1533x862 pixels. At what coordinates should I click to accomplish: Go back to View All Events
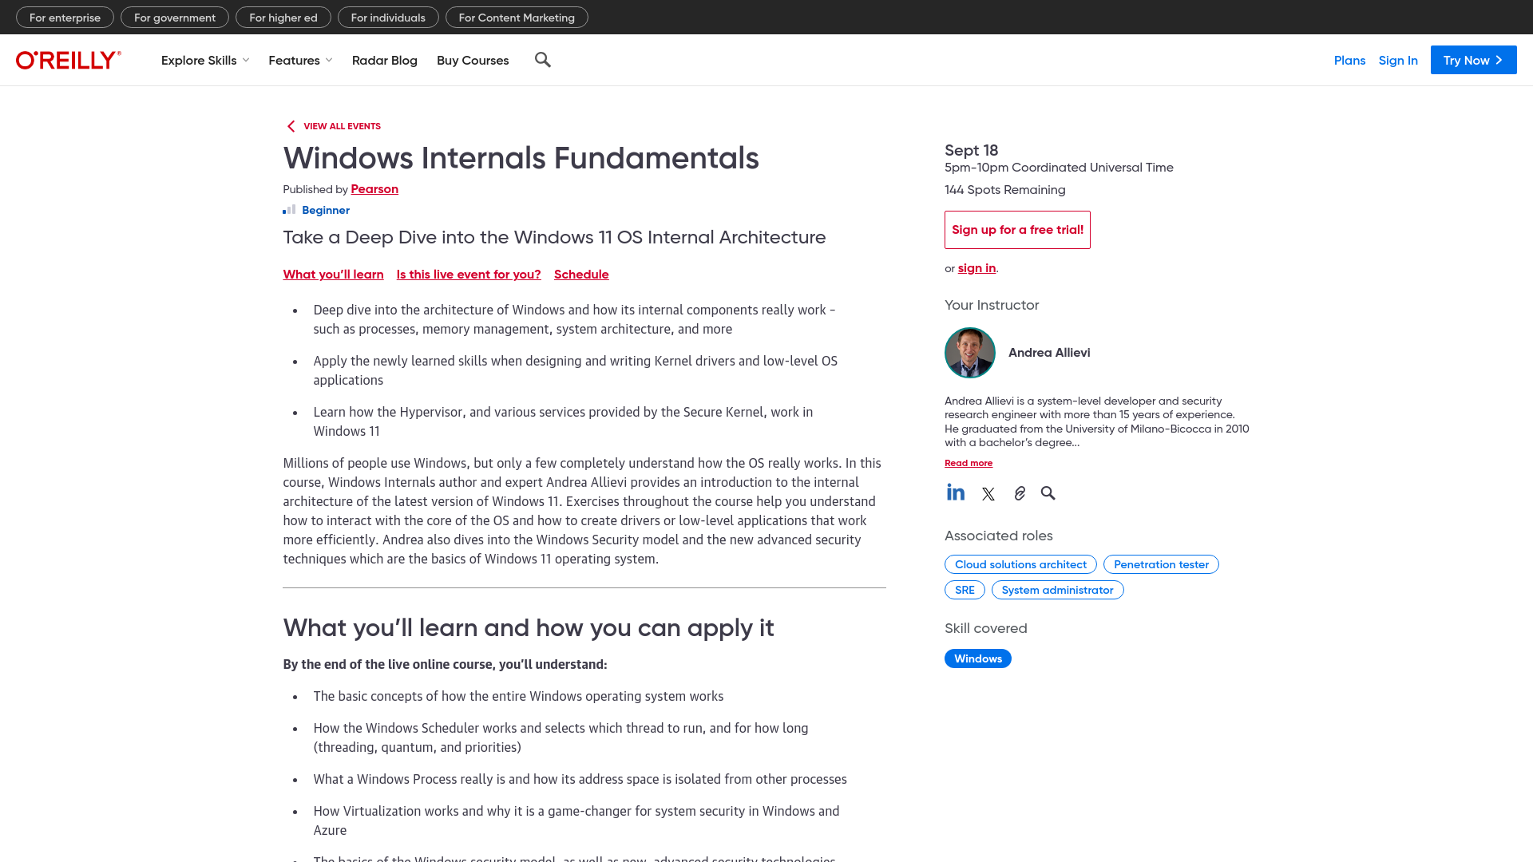pyautogui.click(x=342, y=126)
